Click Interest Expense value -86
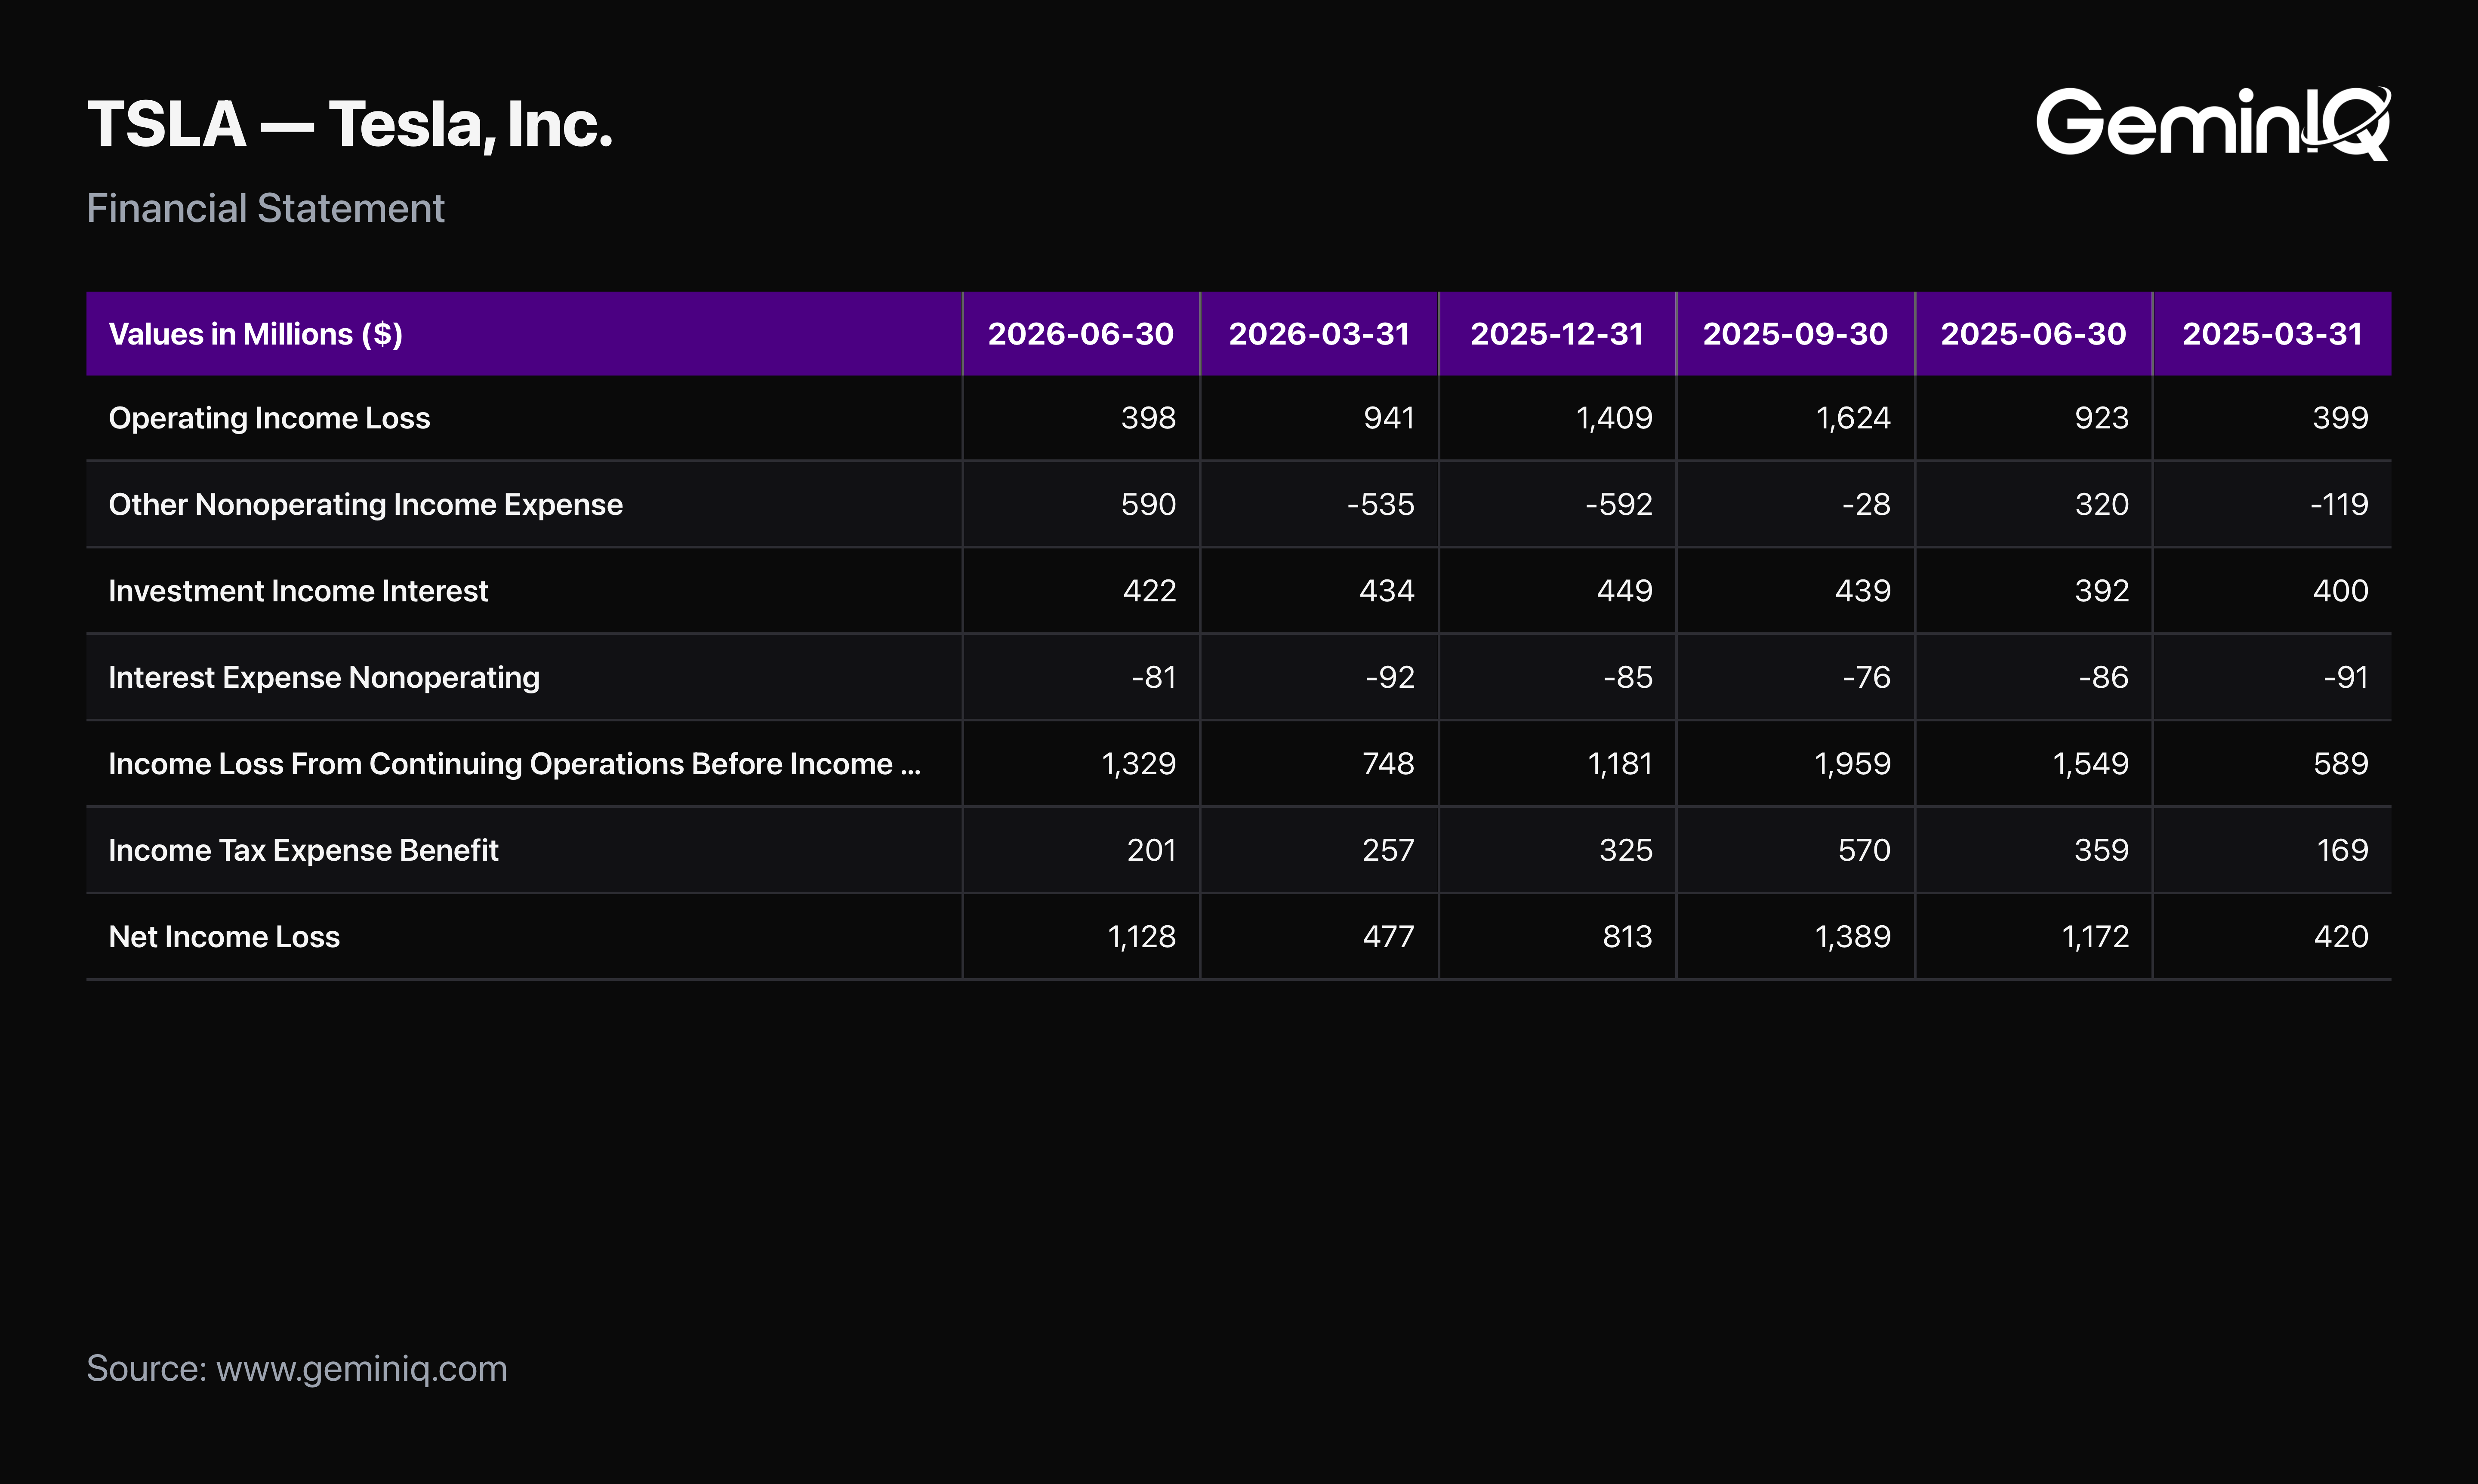This screenshot has height=1484, width=2478. coord(2104,677)
